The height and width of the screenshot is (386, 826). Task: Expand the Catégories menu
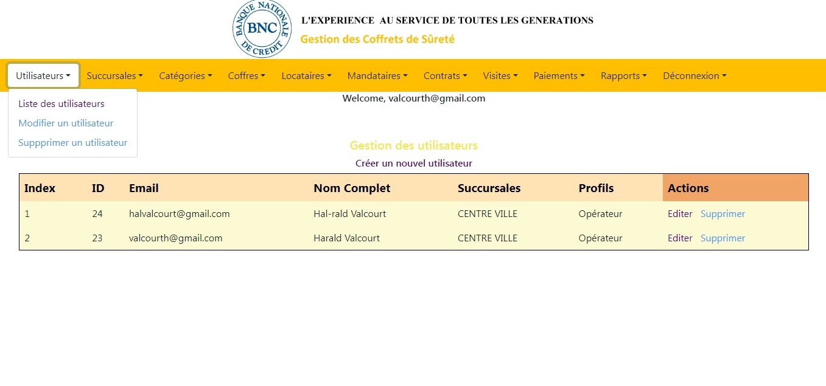186,76
